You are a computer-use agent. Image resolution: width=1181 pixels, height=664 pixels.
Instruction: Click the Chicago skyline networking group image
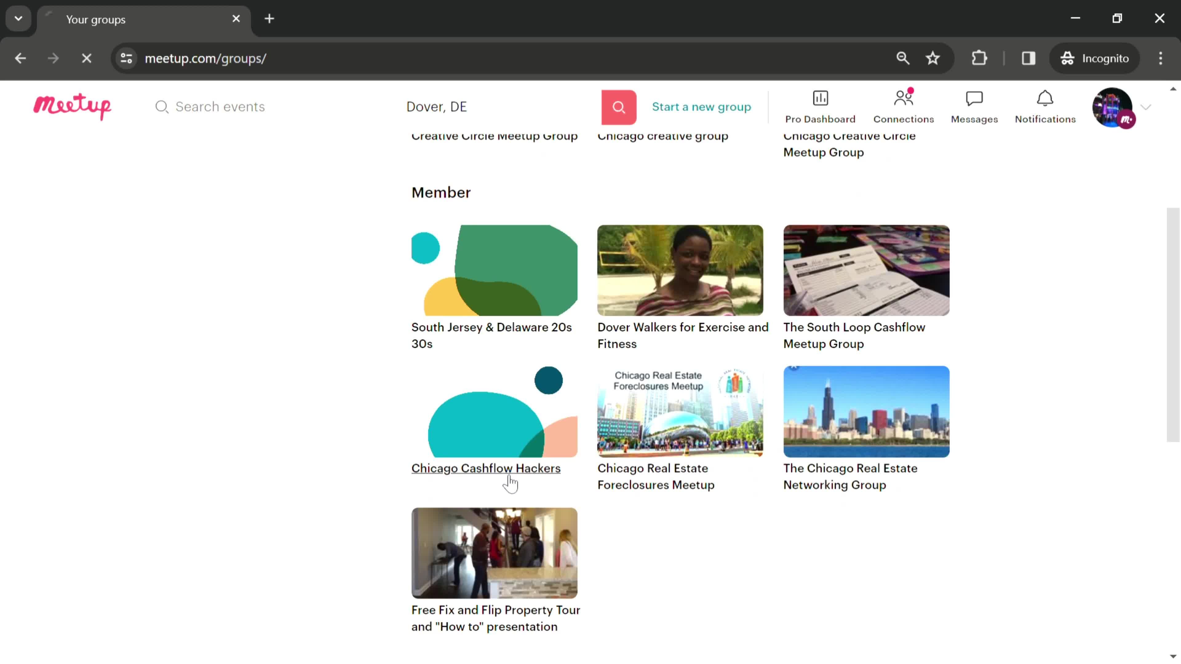tap(866, 412)
